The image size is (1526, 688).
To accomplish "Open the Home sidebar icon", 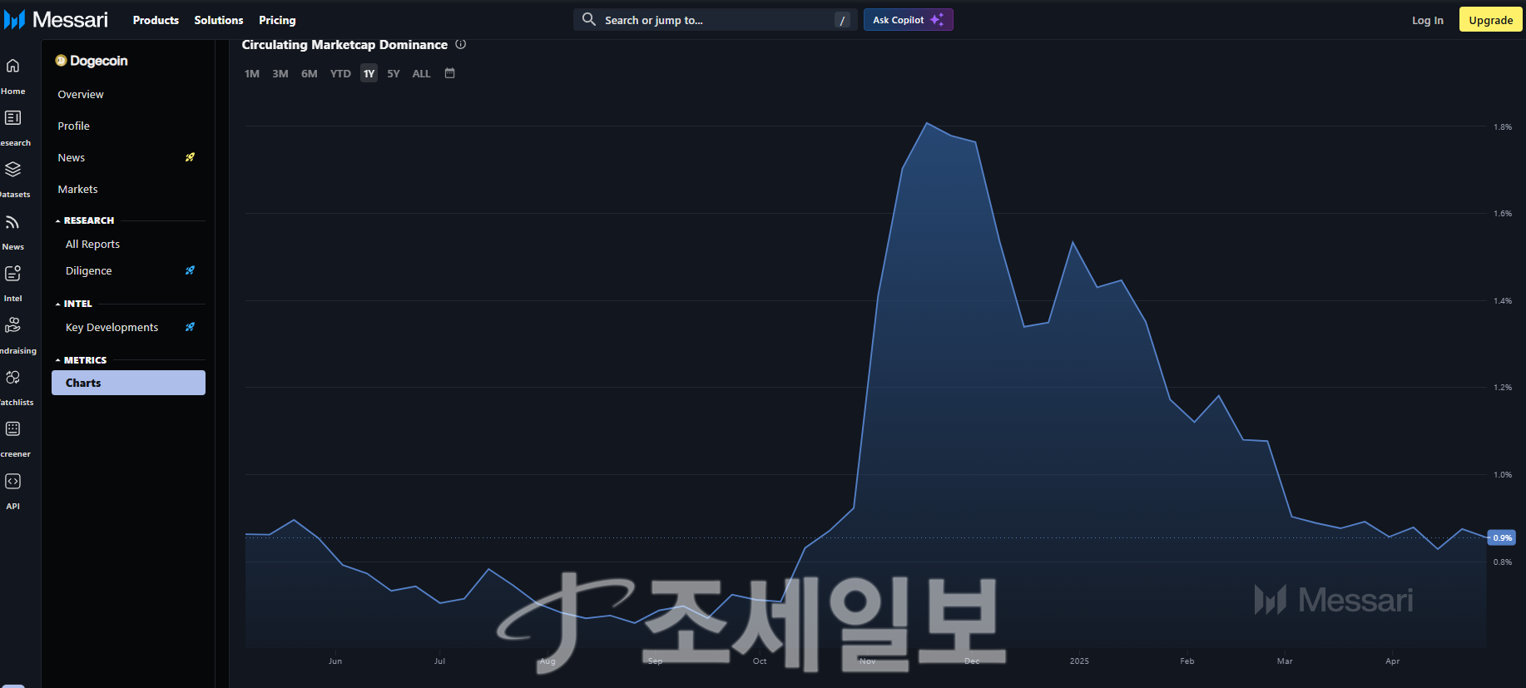I will (x=12, y=66).
